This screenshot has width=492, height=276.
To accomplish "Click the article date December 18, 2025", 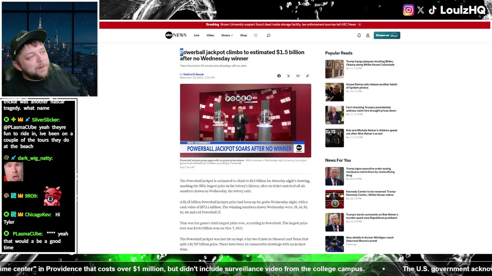I will pos(197,78).
